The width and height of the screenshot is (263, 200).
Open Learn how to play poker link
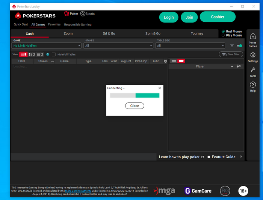click(181, 157)
